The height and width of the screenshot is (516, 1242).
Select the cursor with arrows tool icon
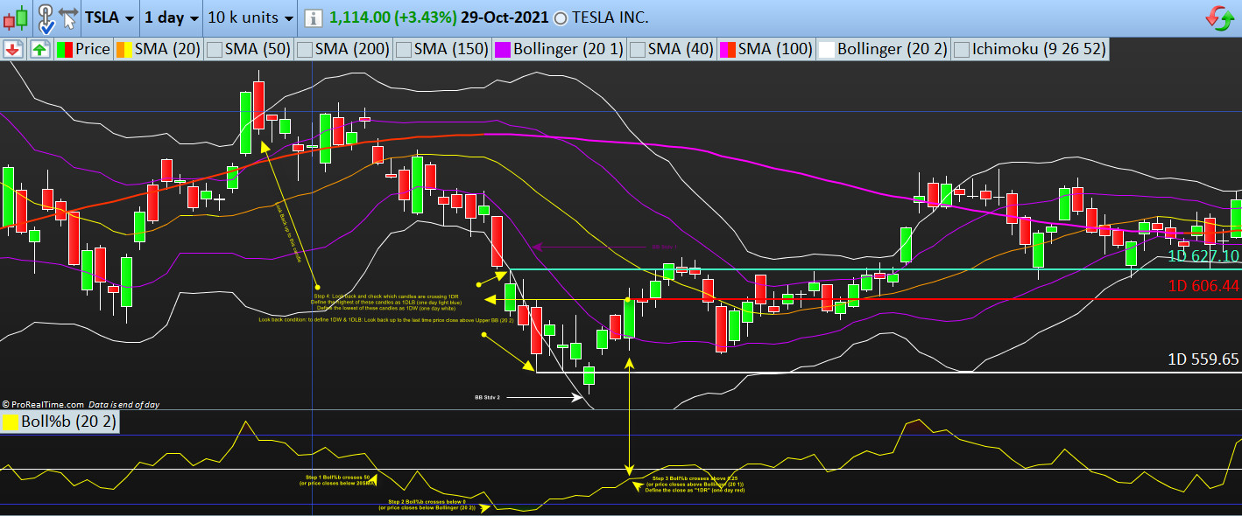(69, 17)
